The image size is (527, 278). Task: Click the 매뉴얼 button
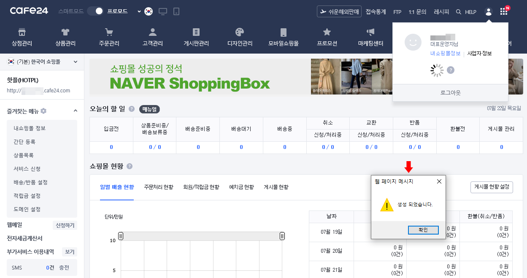[x=149, y=109]
